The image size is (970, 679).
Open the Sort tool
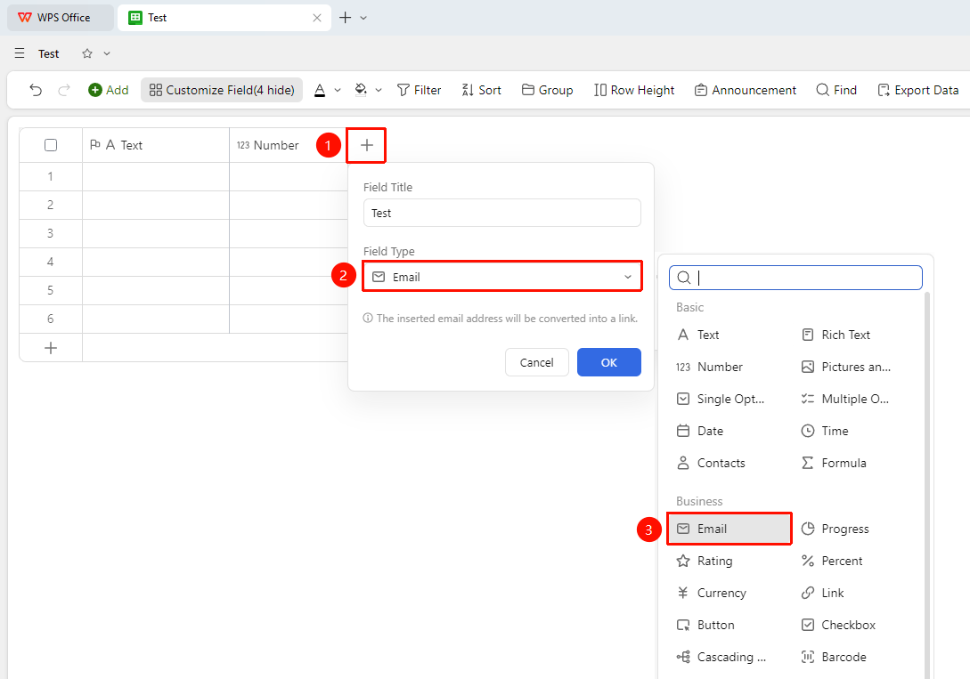coord(481,90)
